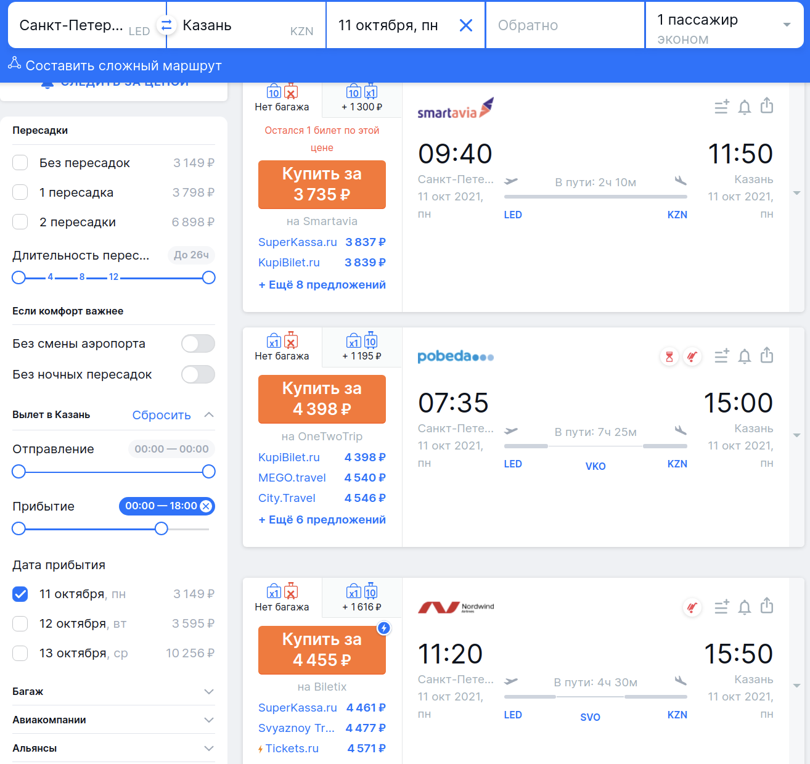Add Pobeda ticket to comparison list
This screenshot has height=764, width=810.
tap(721, 356)
